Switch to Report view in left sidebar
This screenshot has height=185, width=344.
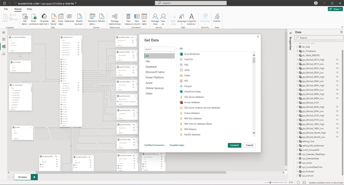pos(4,32)
